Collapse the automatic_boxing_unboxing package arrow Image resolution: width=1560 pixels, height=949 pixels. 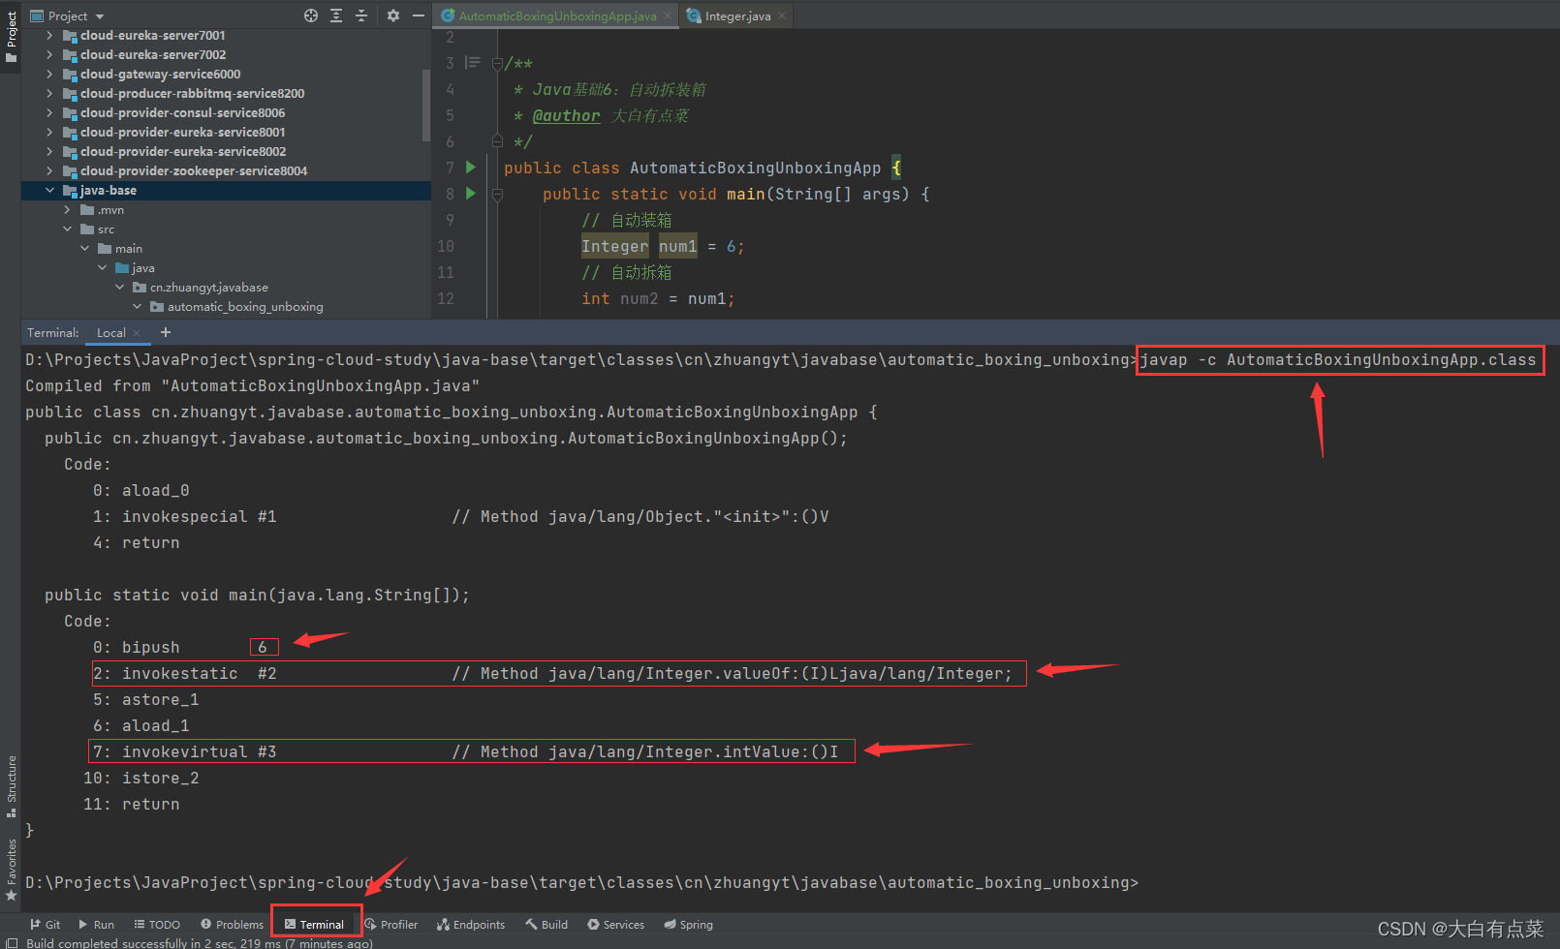tap(137, 306)
